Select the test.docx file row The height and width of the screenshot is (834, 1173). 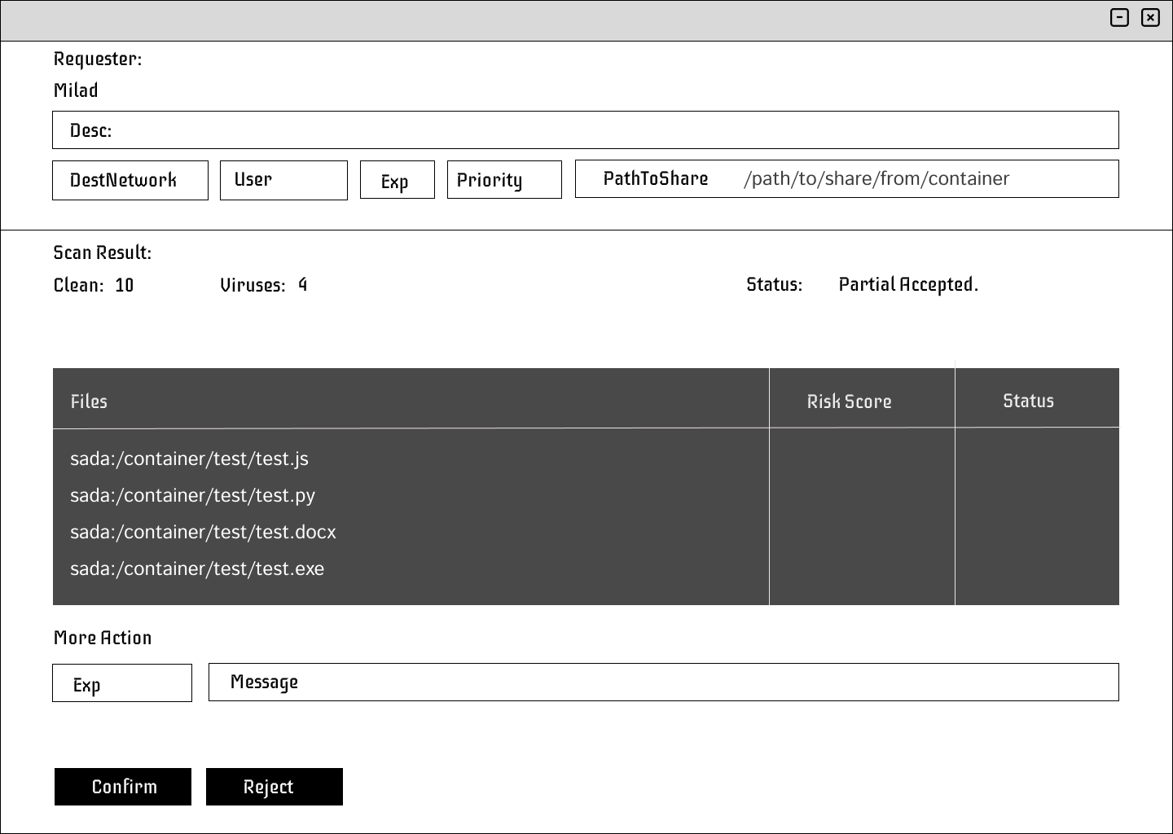pos(203,533)
